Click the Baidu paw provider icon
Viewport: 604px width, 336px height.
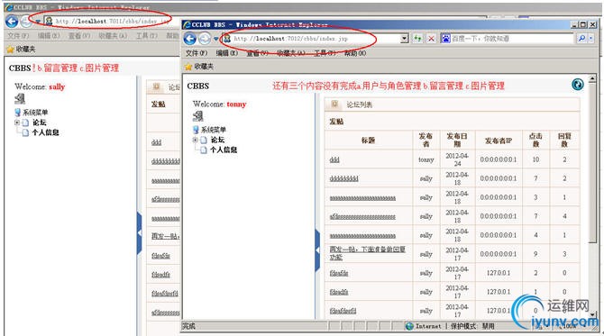(445, 39)
